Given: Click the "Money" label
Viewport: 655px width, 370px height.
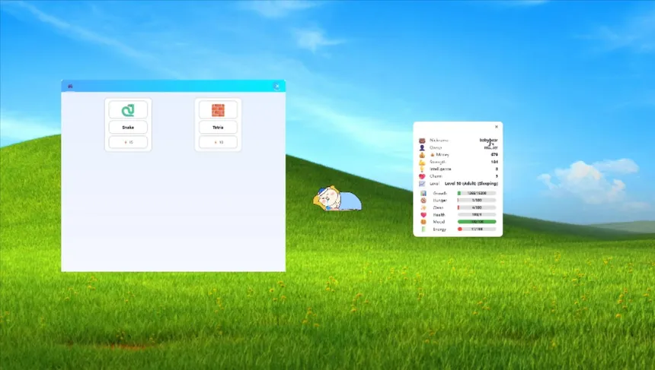Looking at the screenshot, I should click(442, 154).
